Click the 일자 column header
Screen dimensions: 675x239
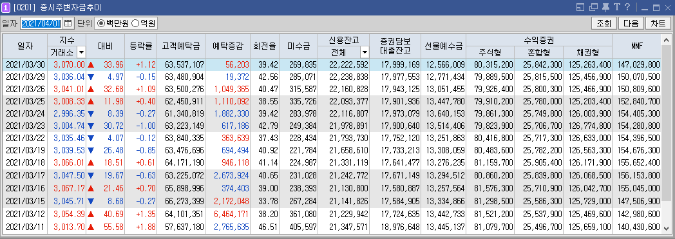coord(25,46)
